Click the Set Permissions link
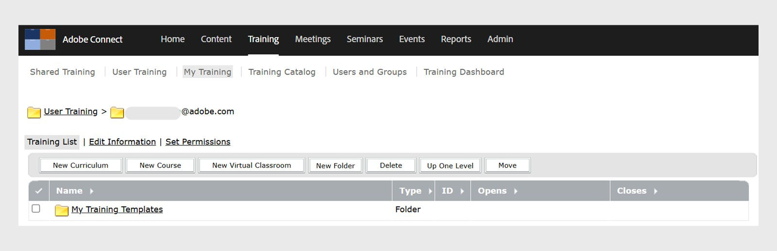Screen dimensions: 777x251 [x=198, y=142]
